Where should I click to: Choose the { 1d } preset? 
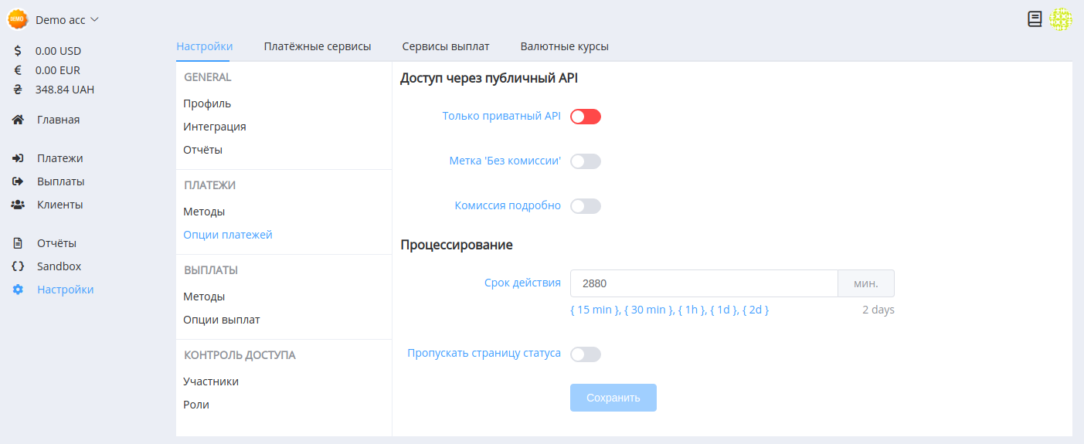724,310
